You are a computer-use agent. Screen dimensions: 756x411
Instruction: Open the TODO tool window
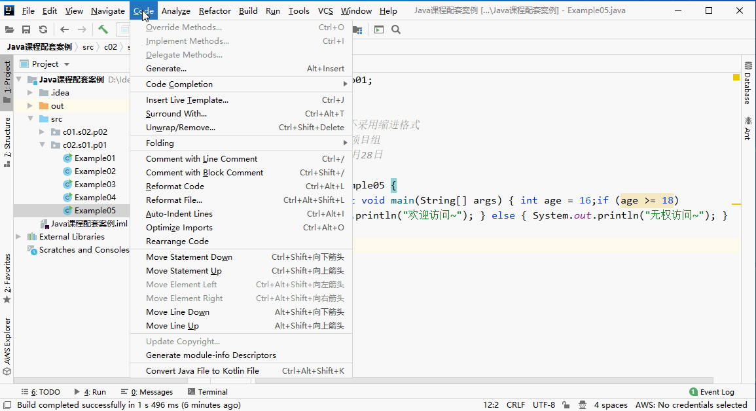click(41, 392)
